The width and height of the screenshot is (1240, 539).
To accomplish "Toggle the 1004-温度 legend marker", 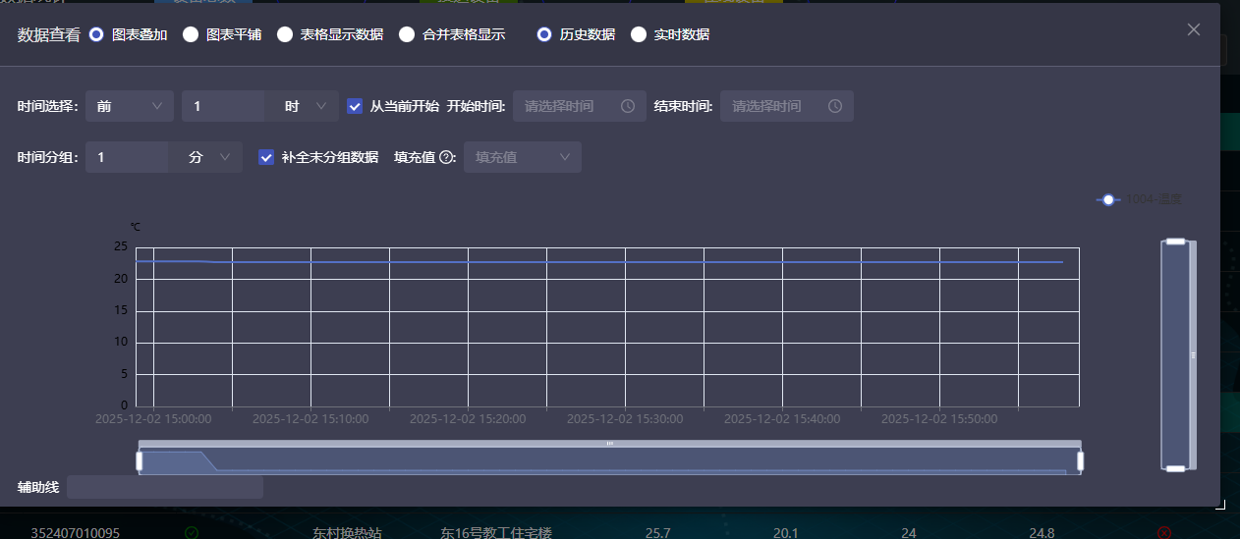I will pos(1108,199).
